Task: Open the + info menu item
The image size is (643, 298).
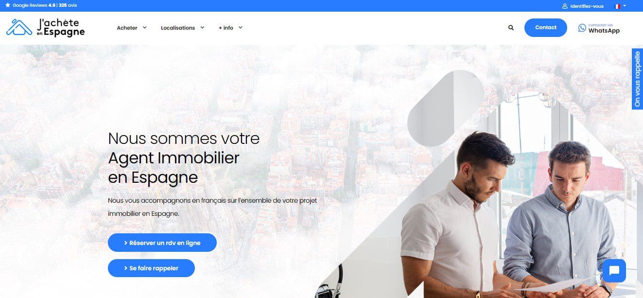Action: [226, 28]
